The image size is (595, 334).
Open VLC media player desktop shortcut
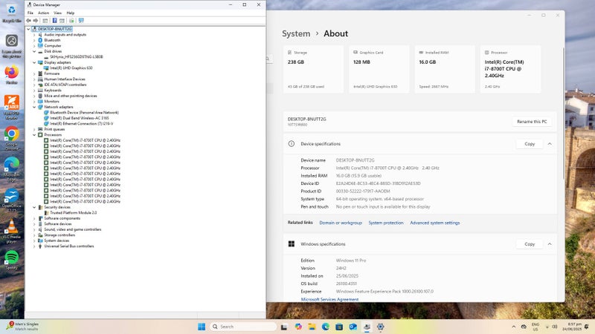point(12,231)
